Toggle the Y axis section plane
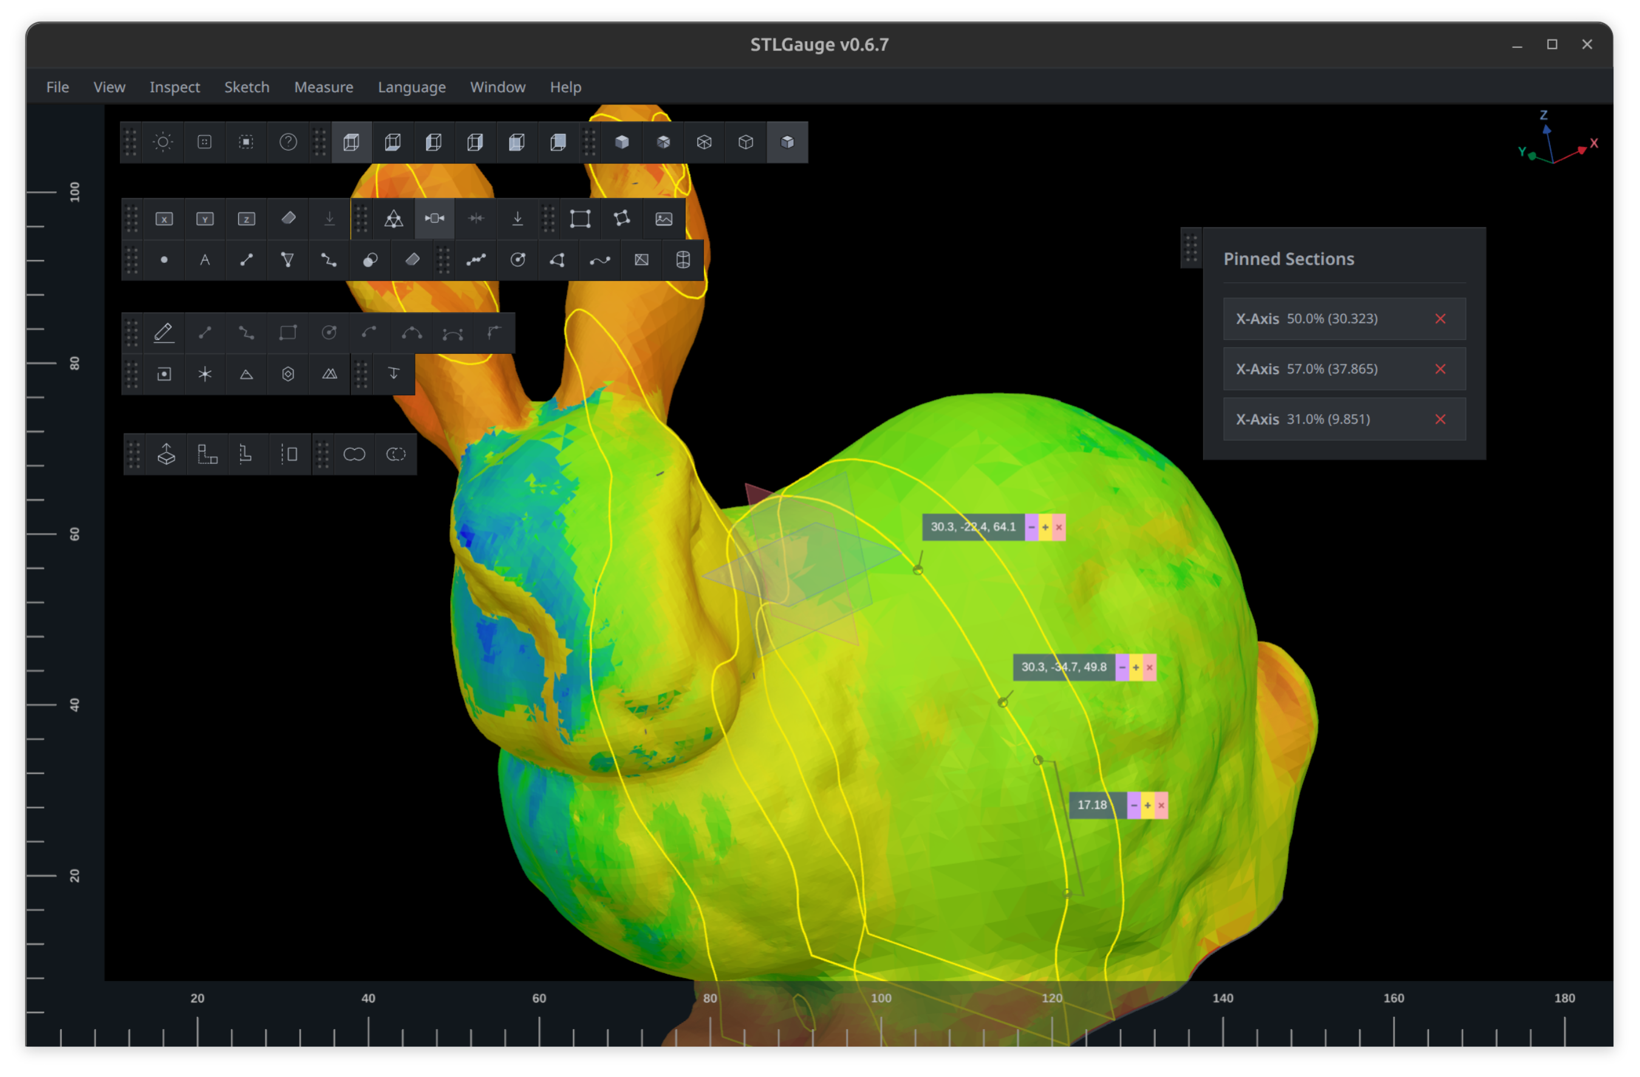 point(205,219)
